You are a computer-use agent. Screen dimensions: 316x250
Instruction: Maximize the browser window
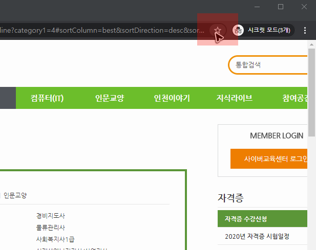pyautogui.click(x=281, y=7)
